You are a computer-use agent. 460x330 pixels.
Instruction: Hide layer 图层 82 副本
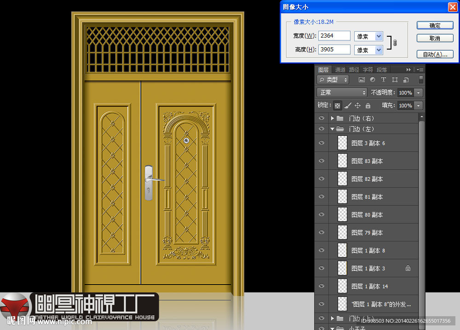coord(322,179)
